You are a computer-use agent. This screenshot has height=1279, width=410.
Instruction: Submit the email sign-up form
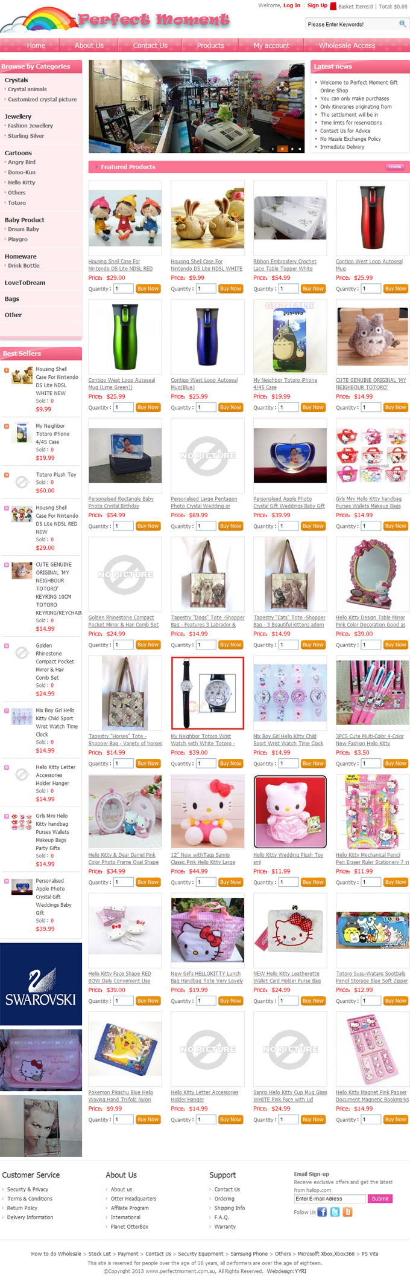[380, 1199]
